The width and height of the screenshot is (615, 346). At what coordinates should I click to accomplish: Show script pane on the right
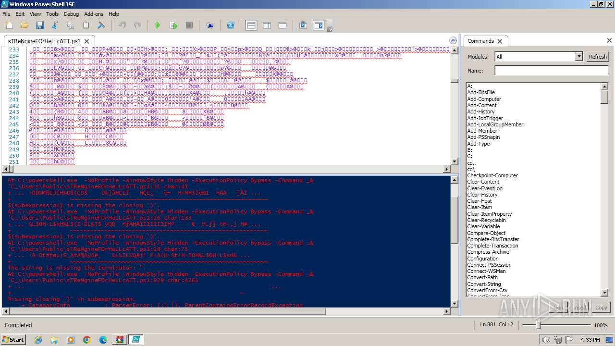coord(267,25)
